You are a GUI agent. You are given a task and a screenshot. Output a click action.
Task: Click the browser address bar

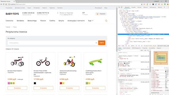(74, 4)
